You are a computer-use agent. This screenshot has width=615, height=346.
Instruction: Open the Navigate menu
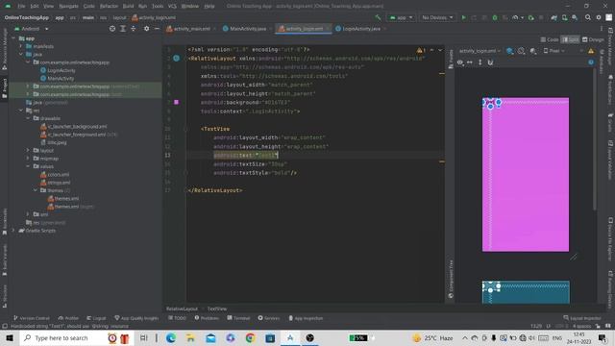[x=68, y=7]
